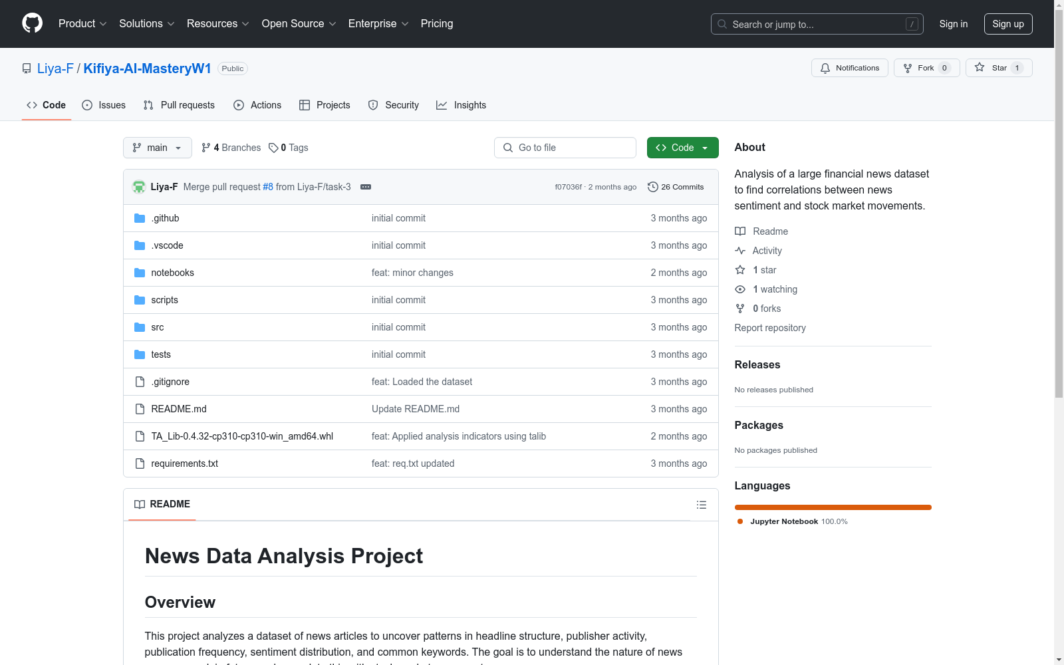Open the Releases heading link

[x=757, y=364]
